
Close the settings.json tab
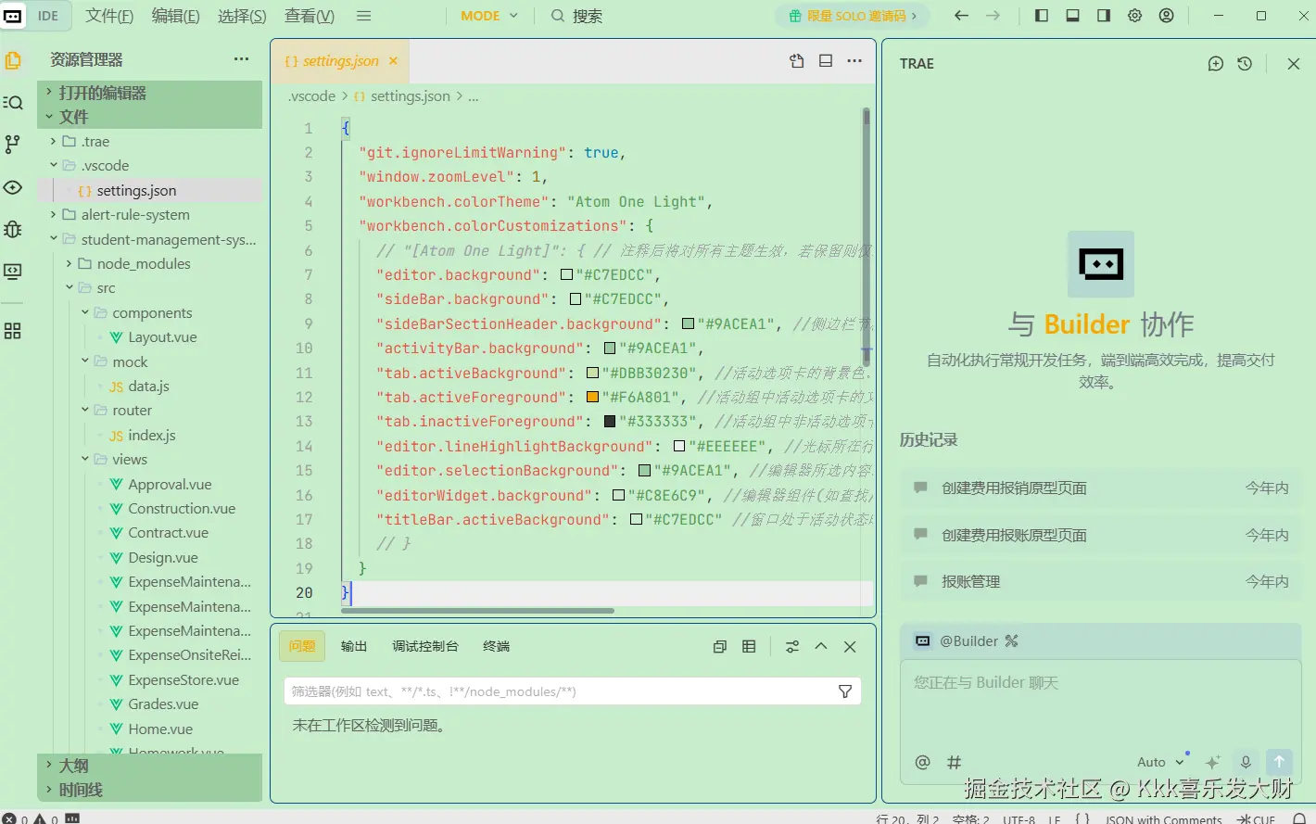(x=393, y=61)
